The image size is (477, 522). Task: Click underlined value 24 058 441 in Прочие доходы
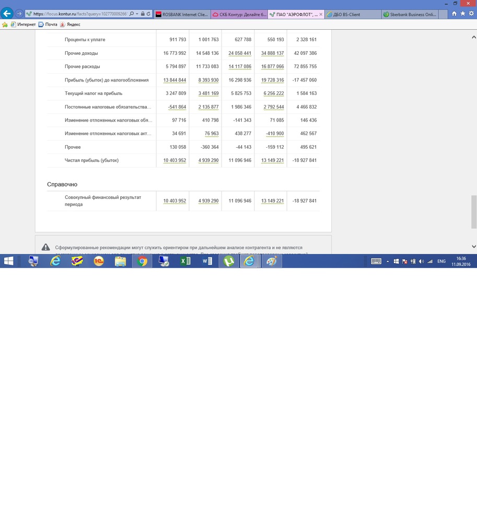[240, 53]
